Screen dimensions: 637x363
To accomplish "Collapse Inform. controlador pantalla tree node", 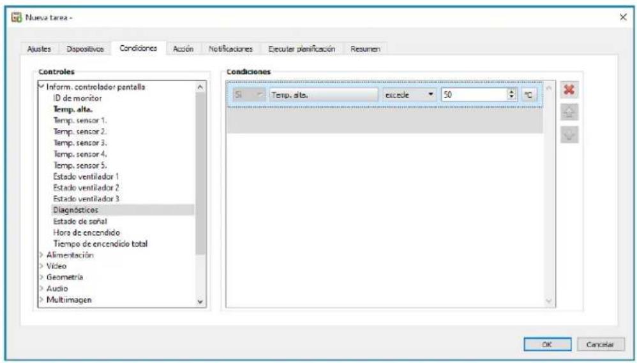I will 41,87.
